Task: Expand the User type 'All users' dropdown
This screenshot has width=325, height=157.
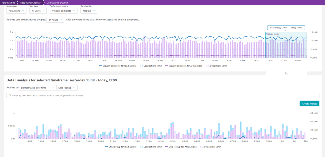Action: [38, 11]
